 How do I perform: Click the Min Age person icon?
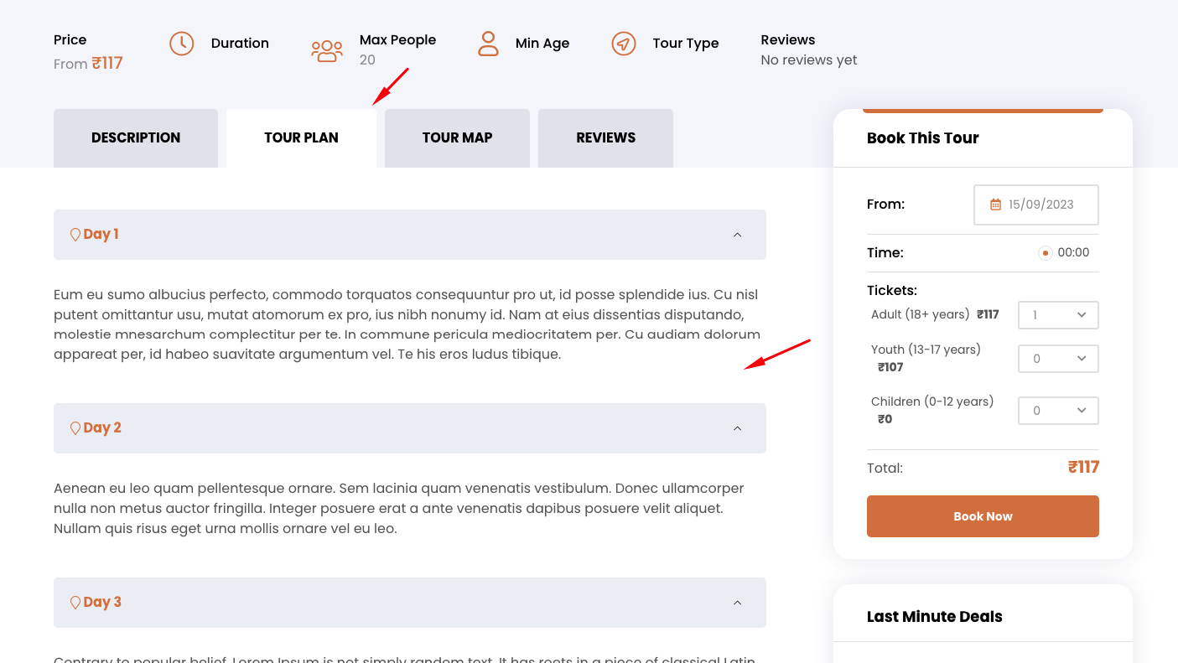tap(488, 44)
